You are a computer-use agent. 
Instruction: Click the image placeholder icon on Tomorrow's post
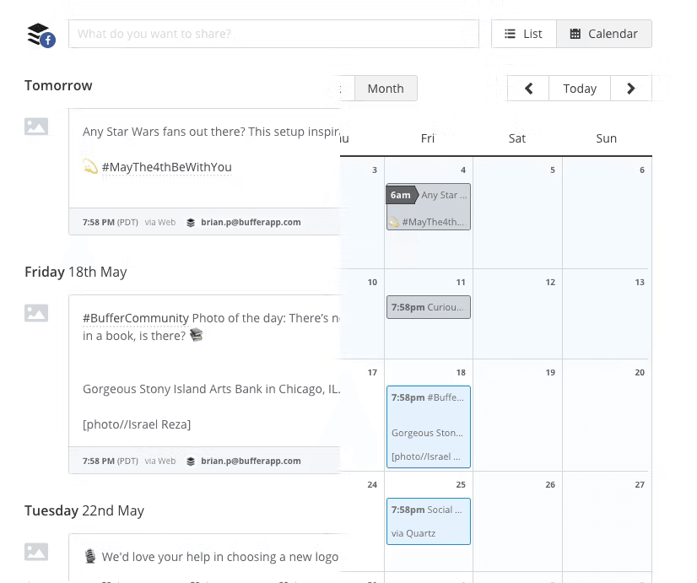tap(36, 127)
